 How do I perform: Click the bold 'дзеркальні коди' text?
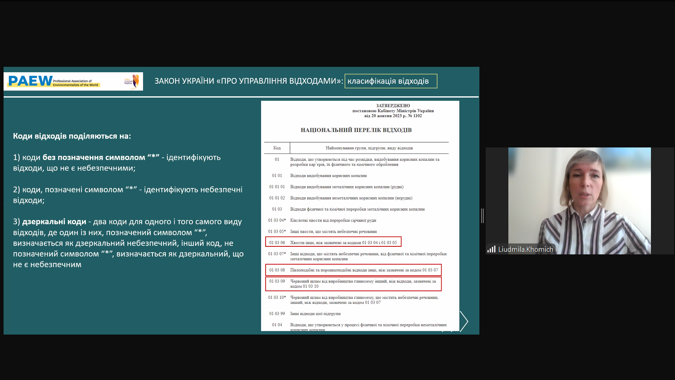click(x=54, y=222)
